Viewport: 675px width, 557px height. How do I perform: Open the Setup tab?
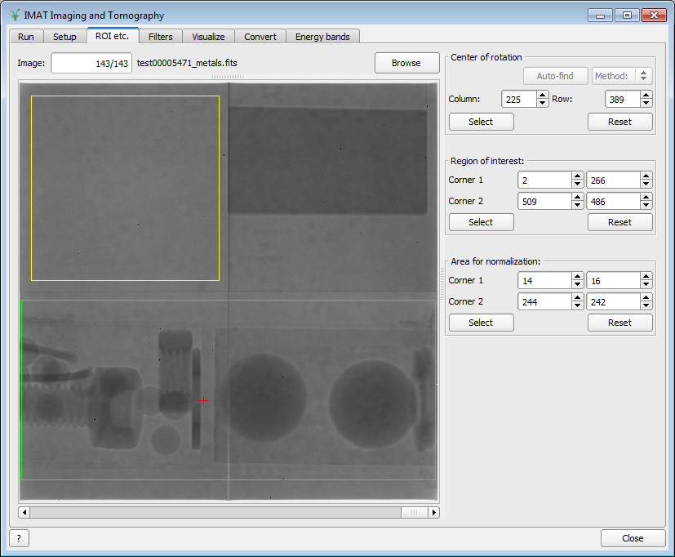point(64,36)
